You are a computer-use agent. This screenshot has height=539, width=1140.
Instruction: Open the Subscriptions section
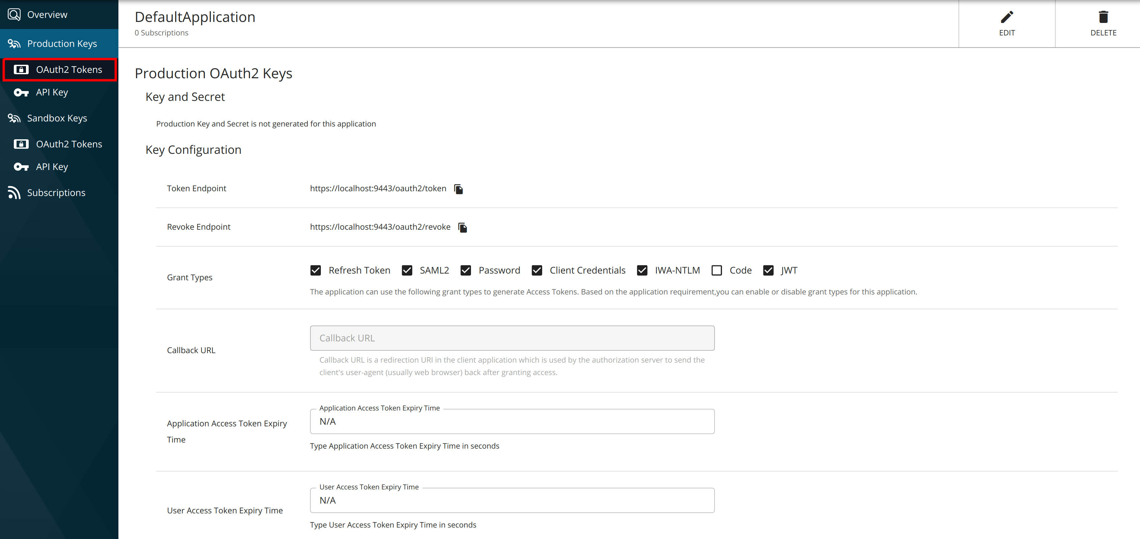click(56, 193)
